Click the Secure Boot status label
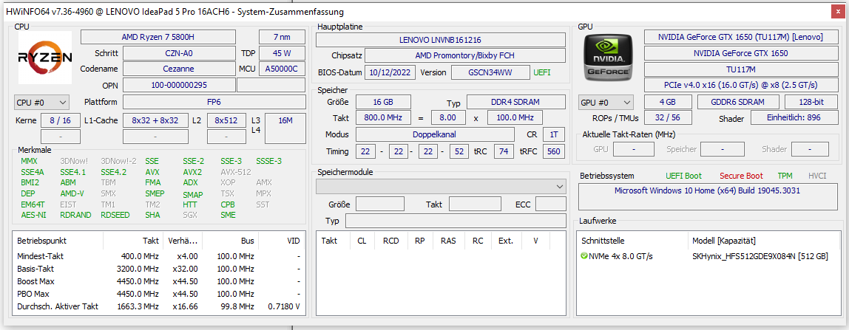The height and width of the screenshot is (330, 849). click(x=741, y=176)
